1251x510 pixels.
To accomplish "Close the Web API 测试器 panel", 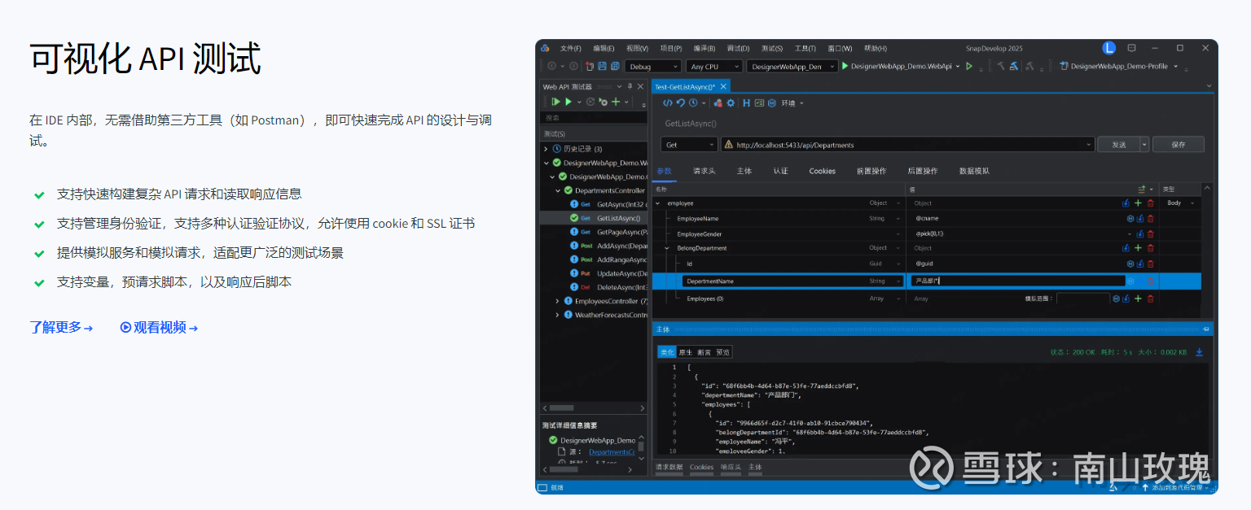I will coord(640,86).
